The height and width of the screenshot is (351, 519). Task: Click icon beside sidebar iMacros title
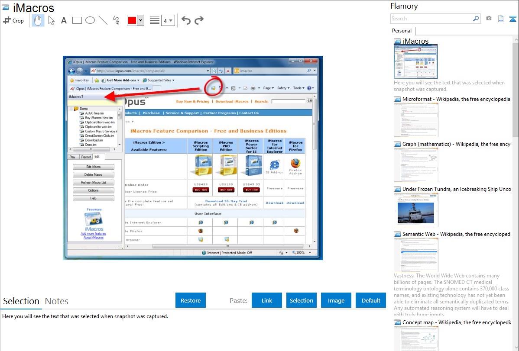(x=397, y=42)
